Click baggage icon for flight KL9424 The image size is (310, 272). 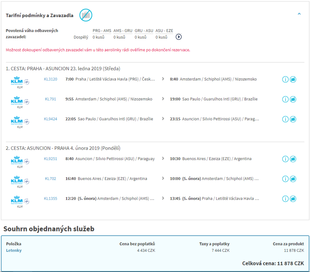point(293,119)
